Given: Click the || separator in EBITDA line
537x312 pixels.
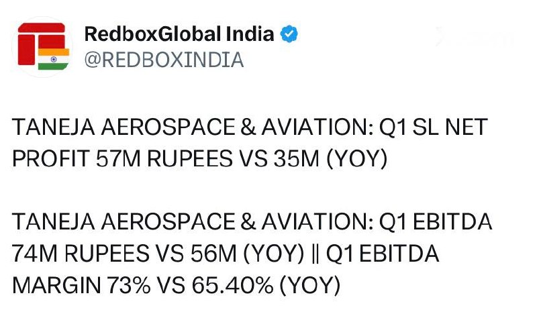Looking at the screenshot, I should tap(315, 254).
